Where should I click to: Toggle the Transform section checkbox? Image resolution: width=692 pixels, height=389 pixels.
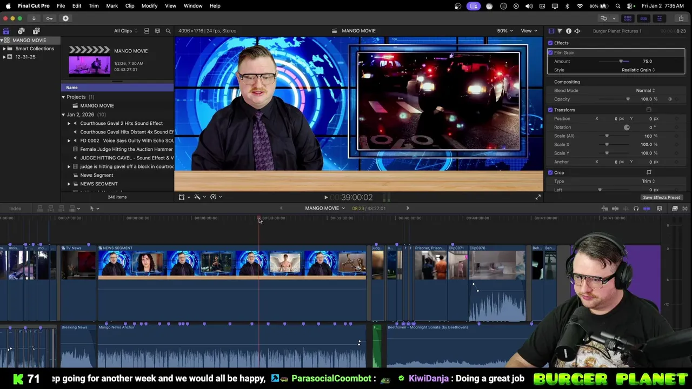[x=550, y=110]
